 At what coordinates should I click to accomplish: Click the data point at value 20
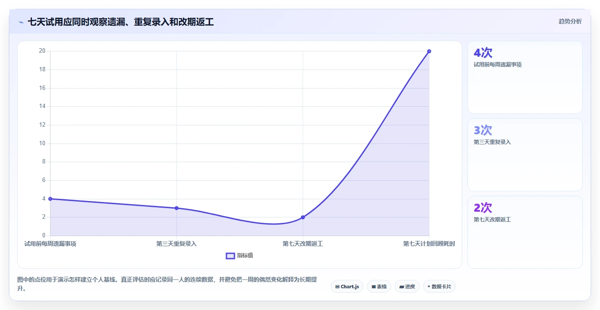(429, 51)
